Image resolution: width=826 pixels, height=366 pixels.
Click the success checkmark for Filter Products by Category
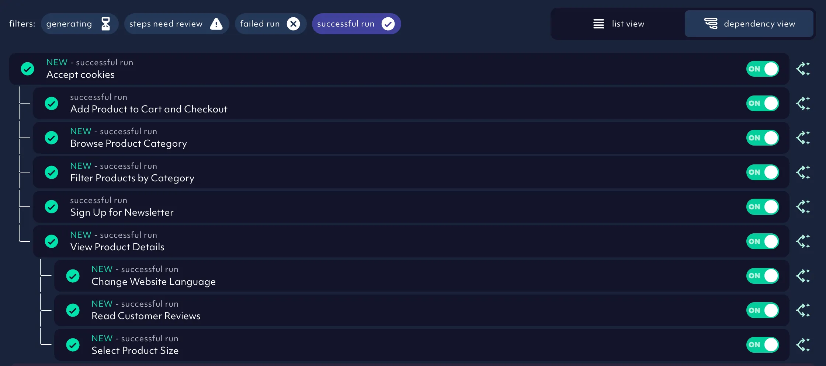point(52,172)
